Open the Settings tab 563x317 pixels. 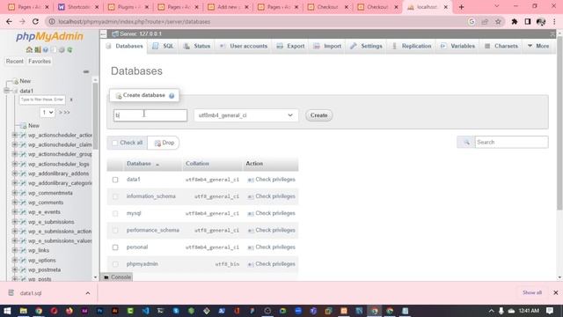click(x=367, y=46)
